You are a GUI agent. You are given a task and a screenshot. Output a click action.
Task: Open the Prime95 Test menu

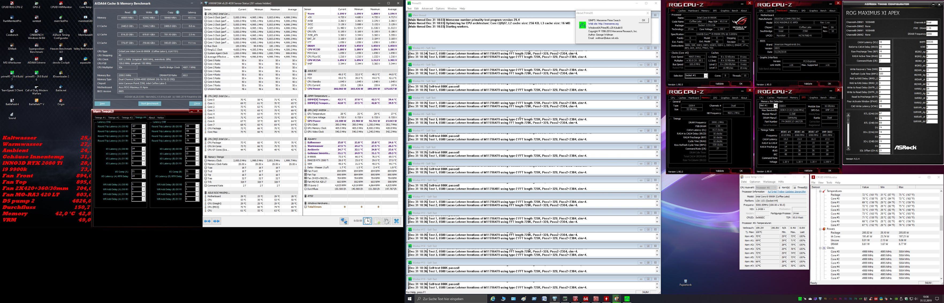pyautogui.click(x=409, y=8)
